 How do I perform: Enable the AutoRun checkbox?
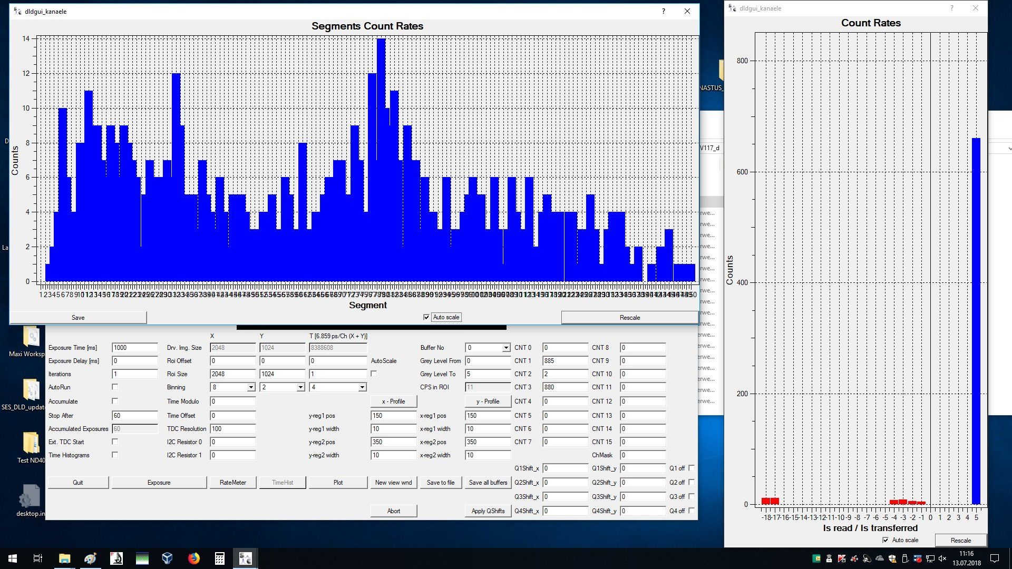(115, 387)
